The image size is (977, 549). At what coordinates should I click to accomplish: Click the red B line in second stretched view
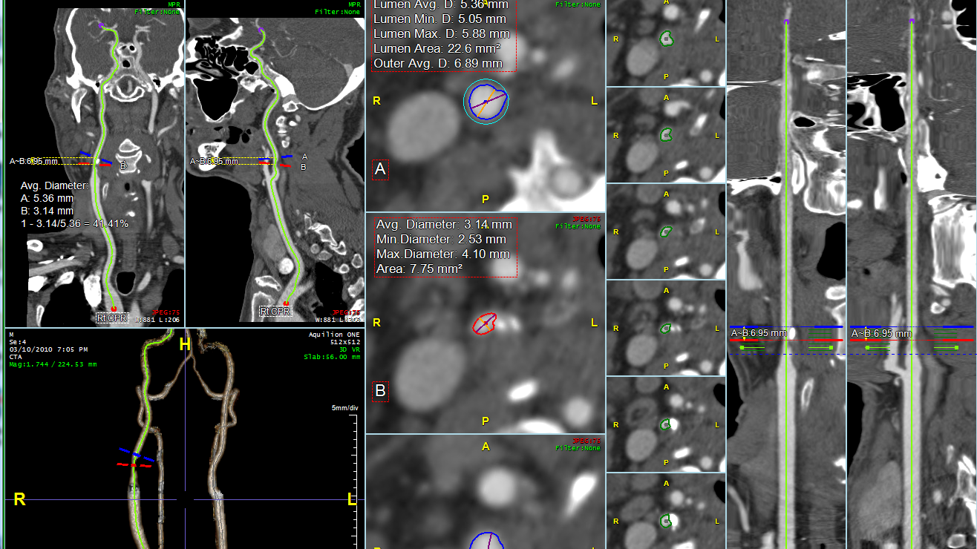tap(912, 341)
